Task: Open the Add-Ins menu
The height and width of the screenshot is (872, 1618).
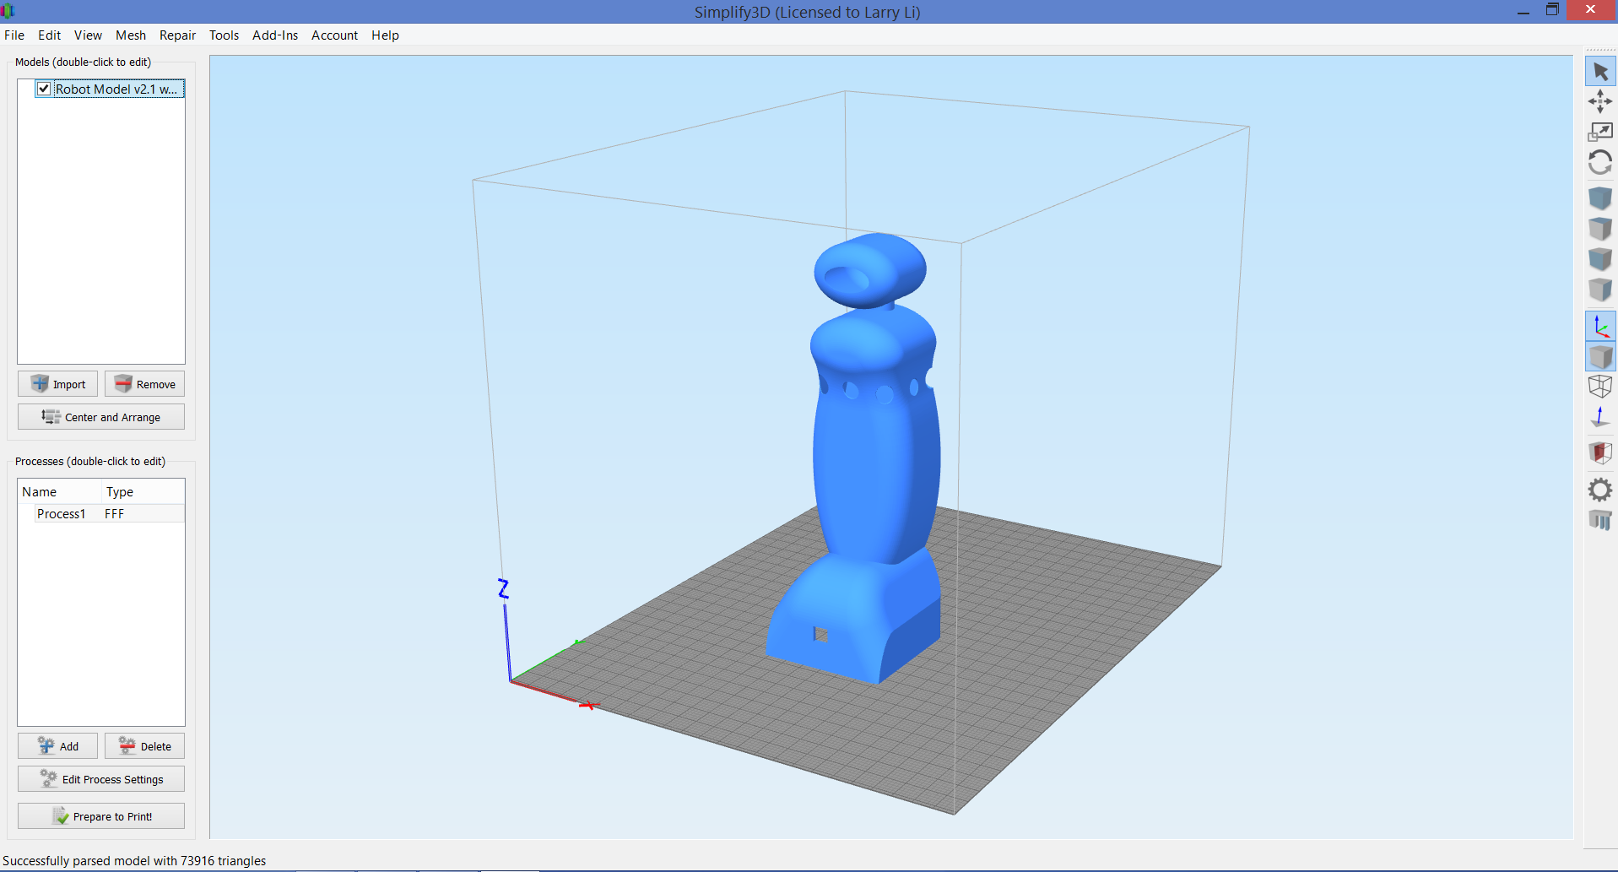Action: (x=274, y=35)
